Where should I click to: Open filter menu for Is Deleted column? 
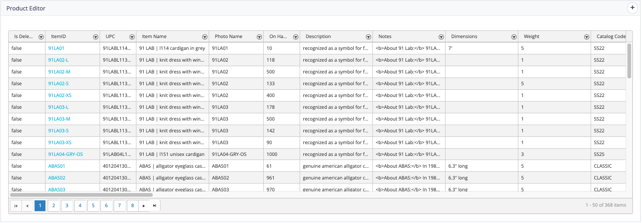[41, 37]
